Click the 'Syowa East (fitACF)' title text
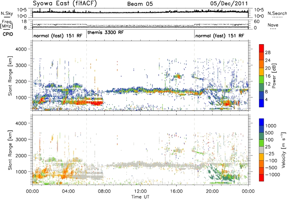This screenshot has width=287, height=199. tap(65, 4)
